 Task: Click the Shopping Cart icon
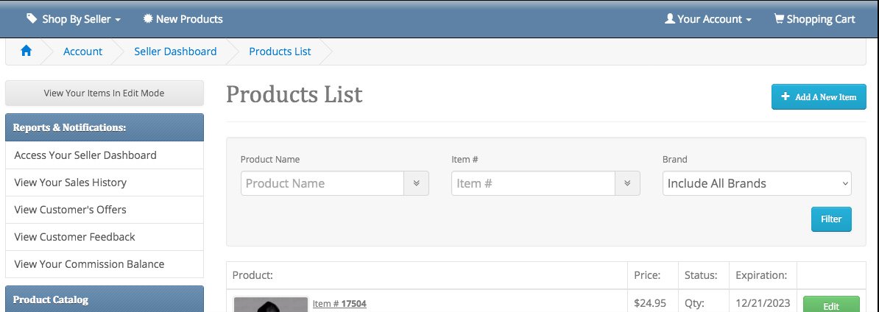click(779, 19)
